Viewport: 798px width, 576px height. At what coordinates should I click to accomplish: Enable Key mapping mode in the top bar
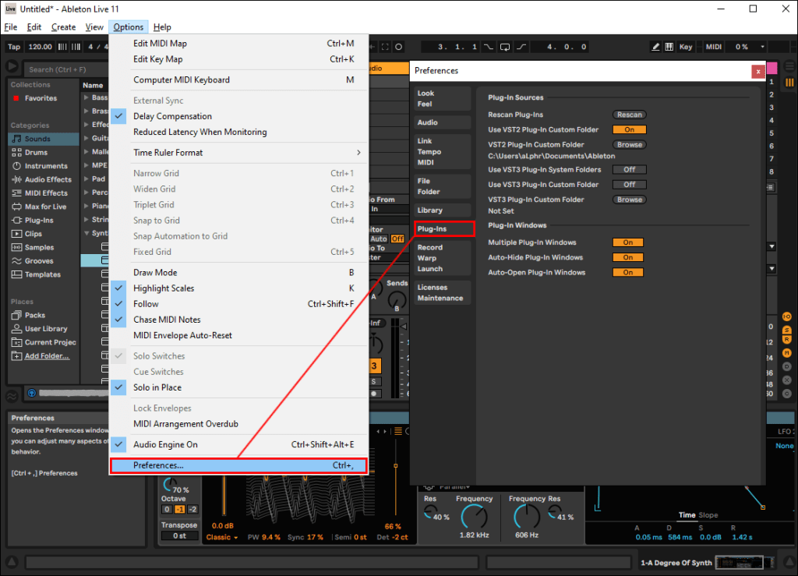683,46
